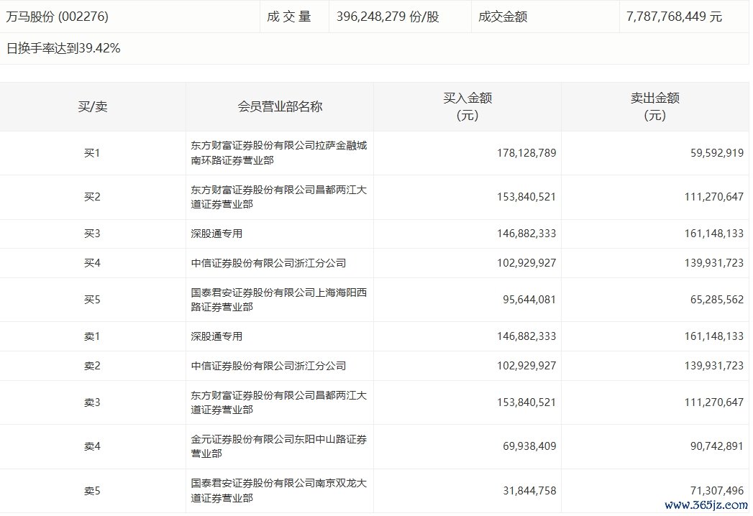753x516 pixels.
Task: Click the turnover amount 7,787,768,449 元
Action: [x=674, y=17]
